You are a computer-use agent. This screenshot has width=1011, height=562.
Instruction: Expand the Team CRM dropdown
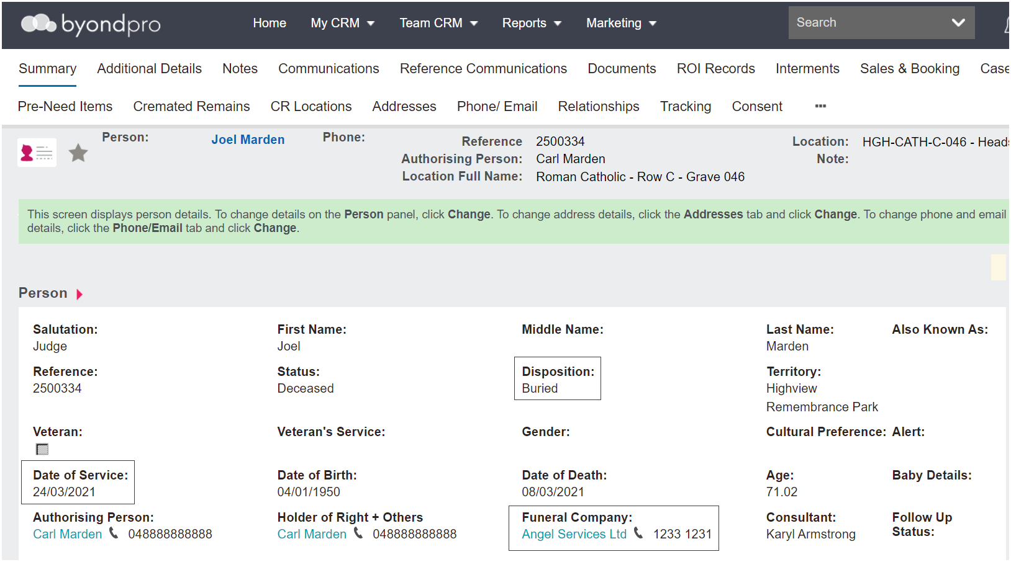[438, 23]
